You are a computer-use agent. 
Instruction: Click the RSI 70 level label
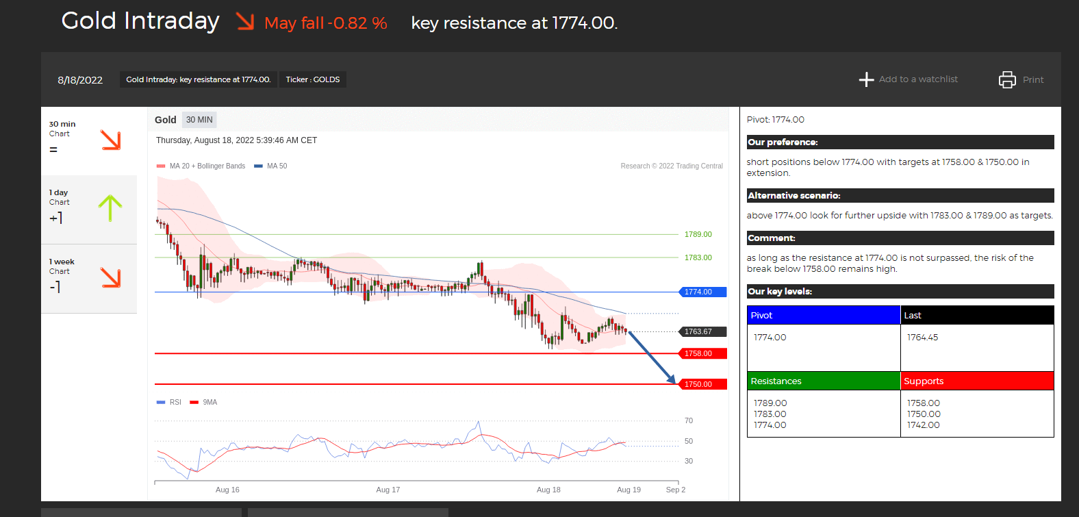pyautogui.click(x=689, y=420)
